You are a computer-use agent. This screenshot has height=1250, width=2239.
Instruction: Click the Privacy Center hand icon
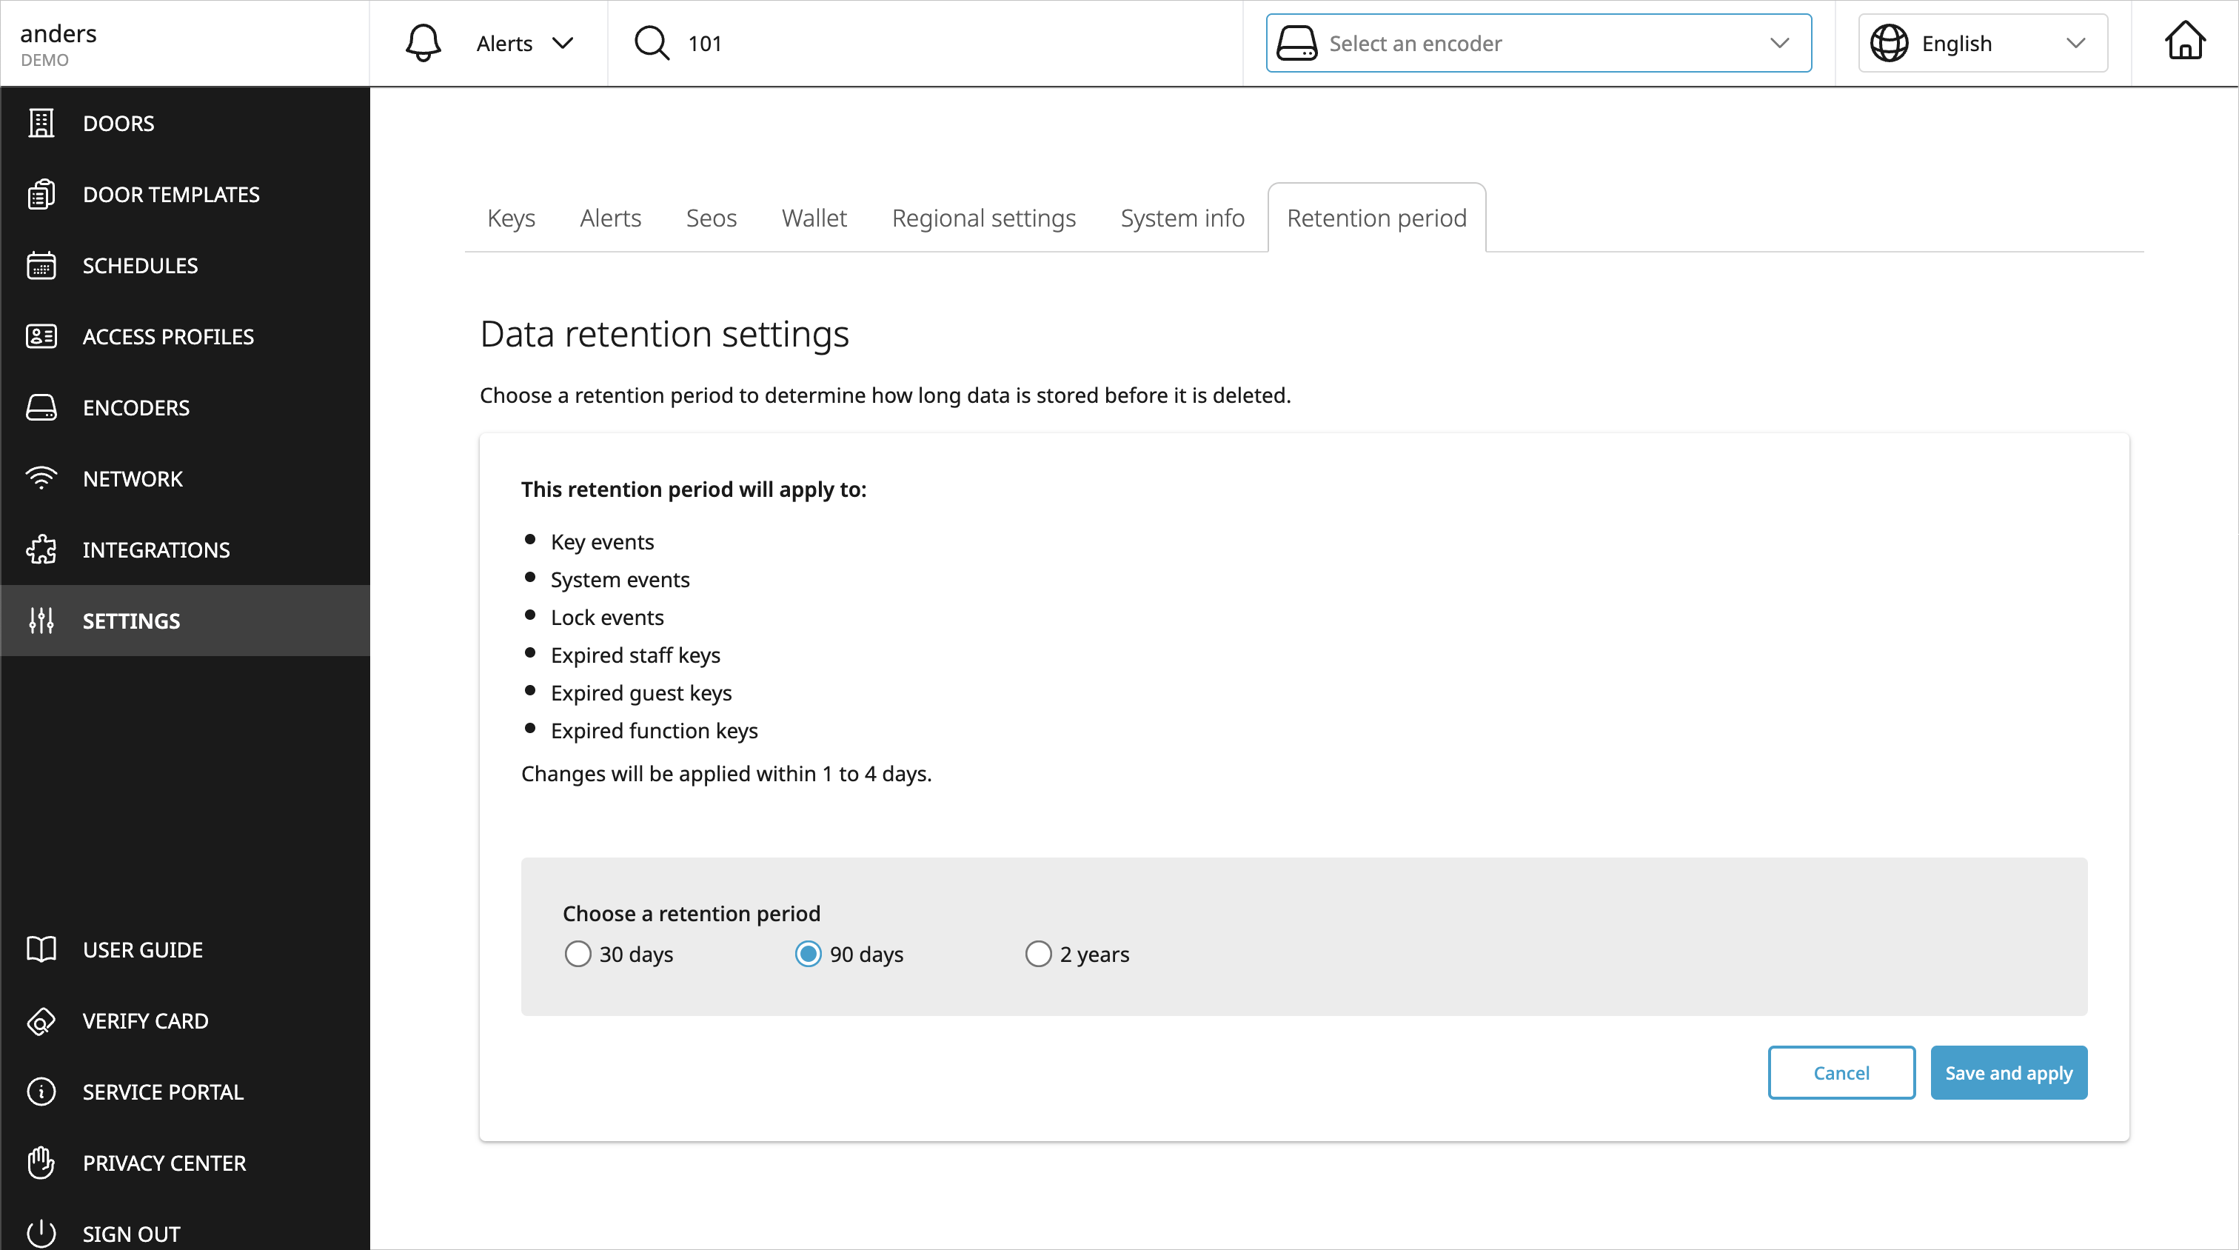(x=41, y=1162)
